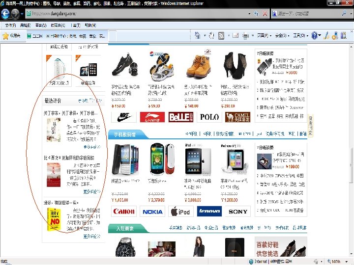This screenshot has height=265, width=354.
Task: Click into the browser search box
Action: (x=309, y=14)
